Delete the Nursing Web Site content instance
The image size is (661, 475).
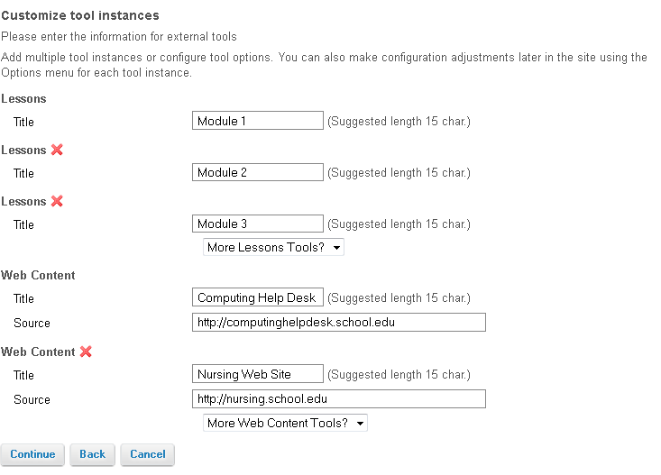point(86,352)
